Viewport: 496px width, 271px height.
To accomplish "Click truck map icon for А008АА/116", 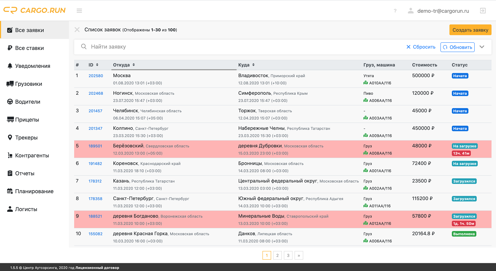I will pyautogui.click(x=366, y=153).
